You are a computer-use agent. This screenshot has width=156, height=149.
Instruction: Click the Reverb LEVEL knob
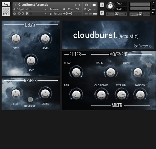point(45,93)
